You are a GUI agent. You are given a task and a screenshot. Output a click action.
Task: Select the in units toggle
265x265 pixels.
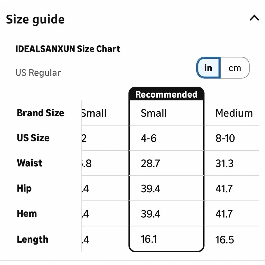click(x=208, y=68)
